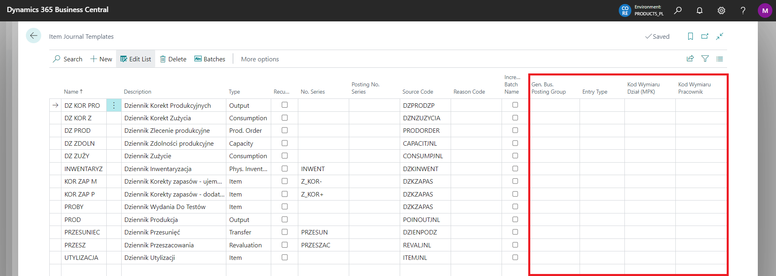Open the notifications bell

coord(700,10)
